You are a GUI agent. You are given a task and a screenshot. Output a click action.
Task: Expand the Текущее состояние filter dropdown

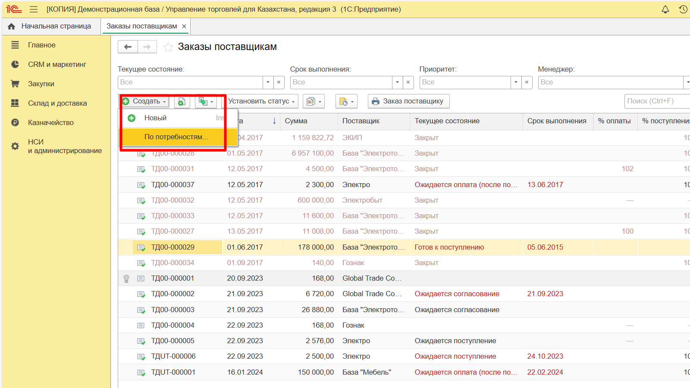click(268, 82)
